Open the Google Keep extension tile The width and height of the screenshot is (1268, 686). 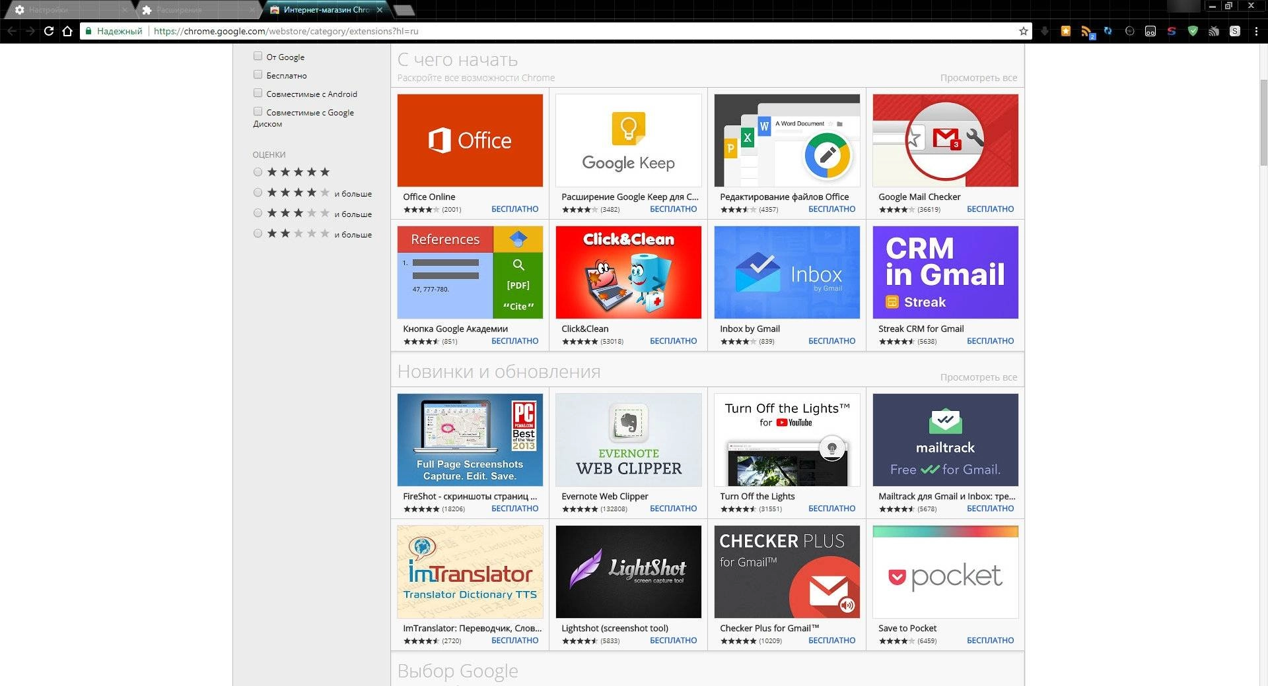click(x=629, y=140)
